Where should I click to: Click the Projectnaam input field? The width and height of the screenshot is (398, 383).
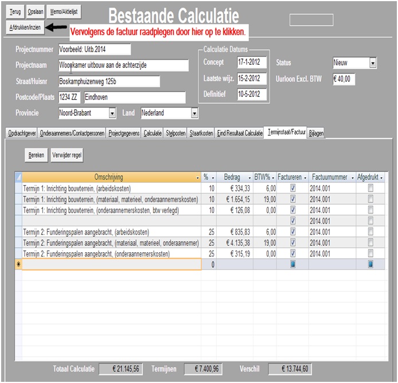123,65
